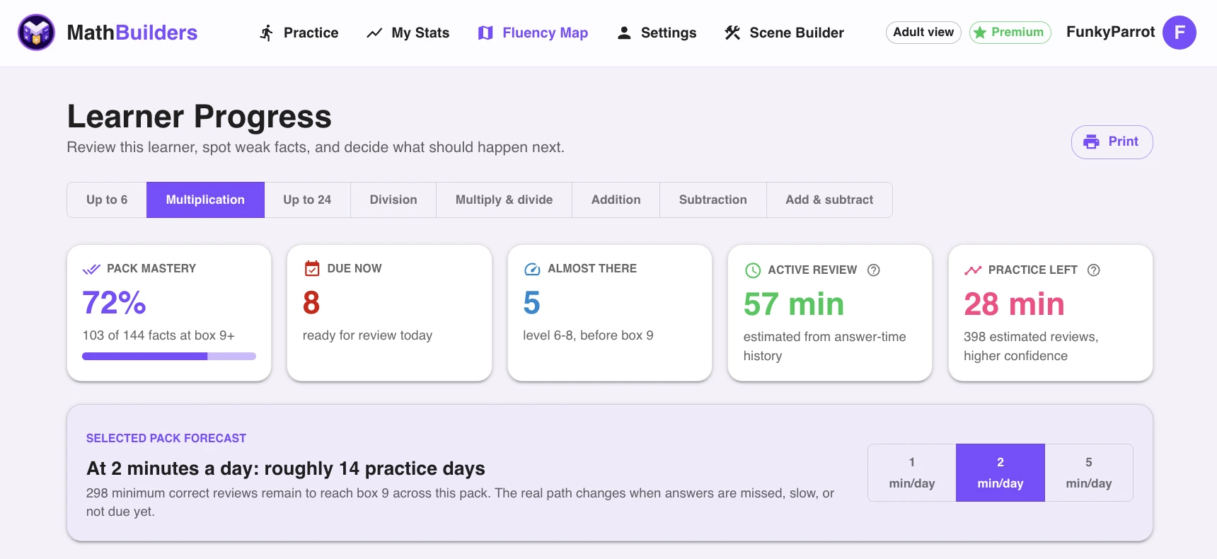Screen dimensions: 1217x559
Task: Open Active Review help question mark
Action: click(x=874, y=270)
